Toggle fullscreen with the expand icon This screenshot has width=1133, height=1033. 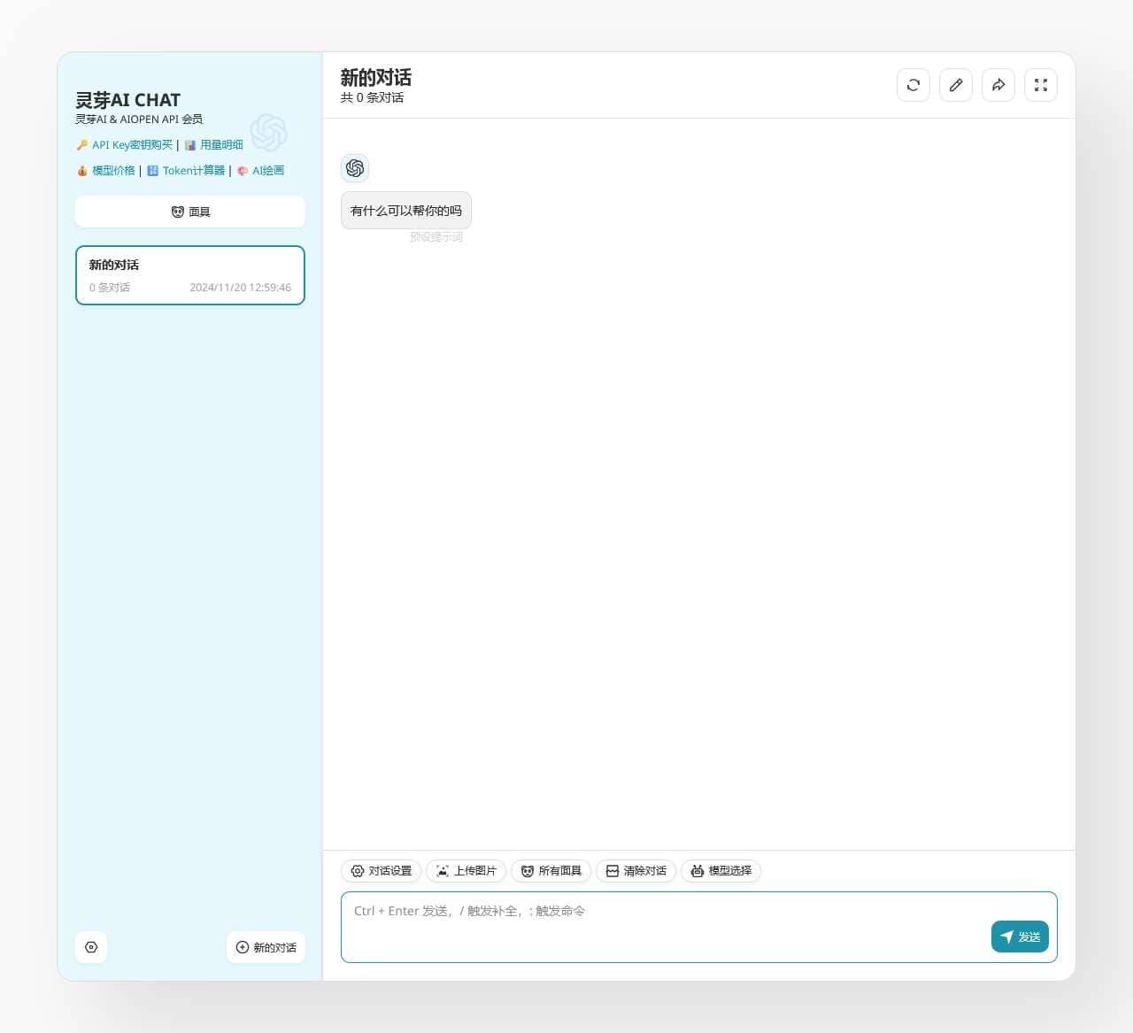[x=1041, y=85]
